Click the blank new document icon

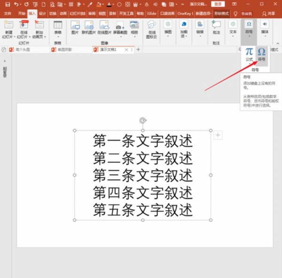point(44,4)
